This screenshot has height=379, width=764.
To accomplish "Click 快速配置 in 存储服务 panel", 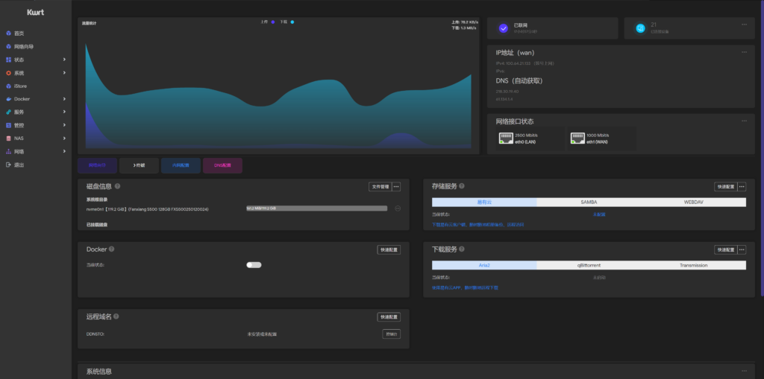I will [726, 186].
